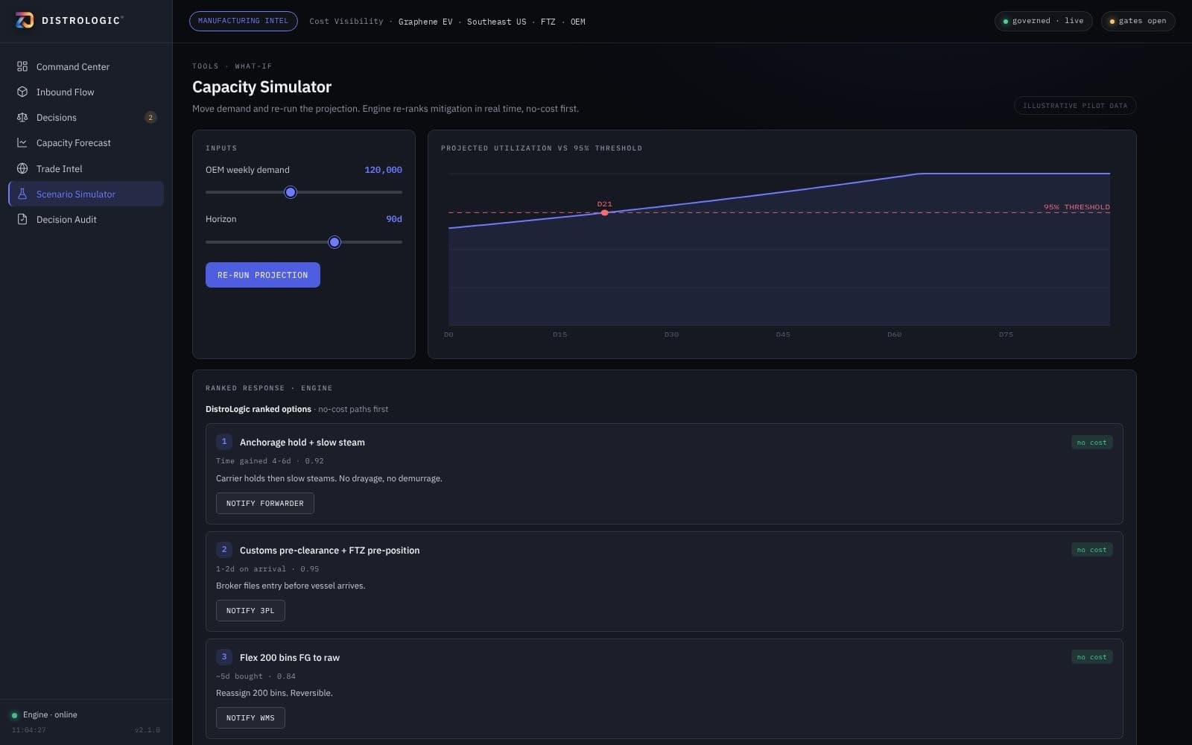Click the Horizon slider handle

click(335, 242)
